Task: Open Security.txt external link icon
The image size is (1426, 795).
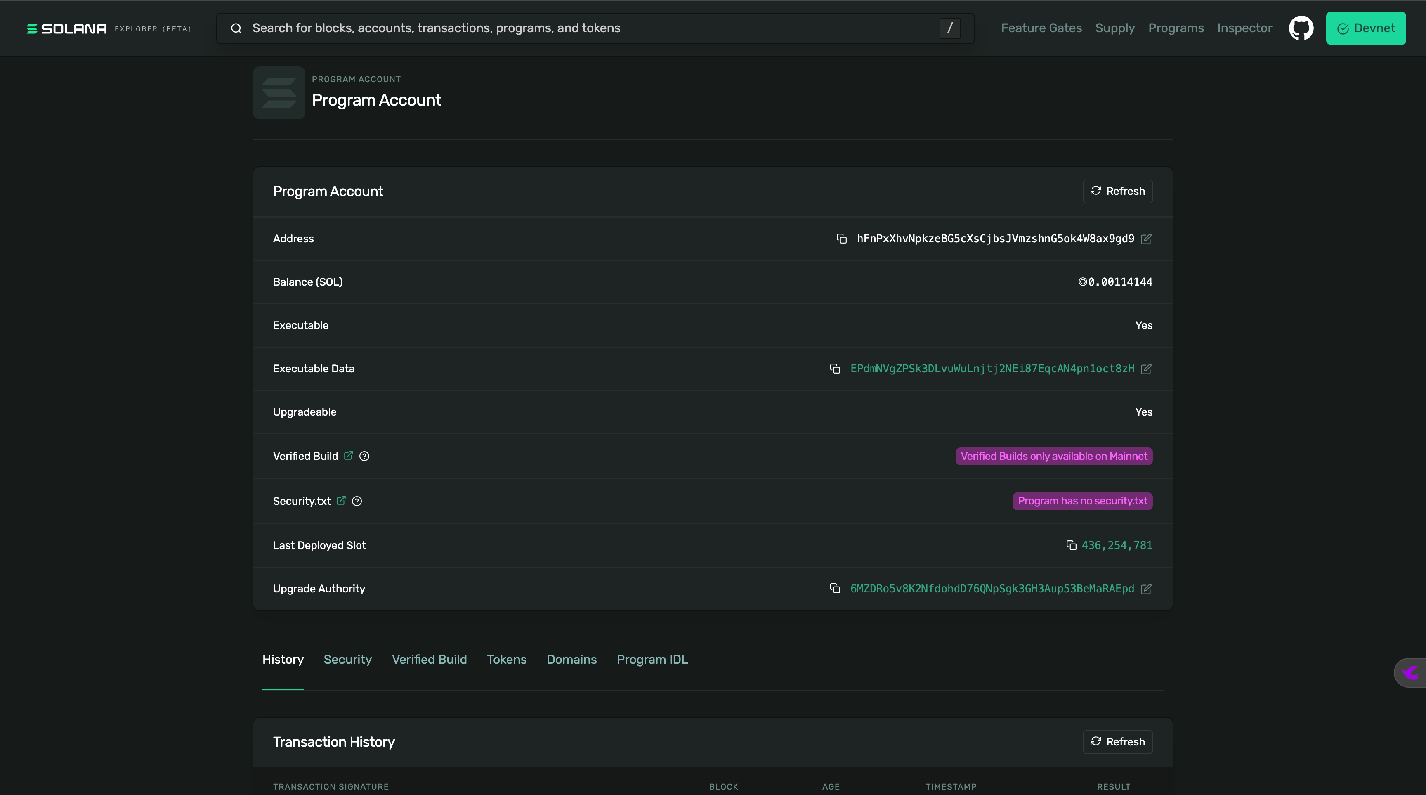Action: (x=341, y=500)
